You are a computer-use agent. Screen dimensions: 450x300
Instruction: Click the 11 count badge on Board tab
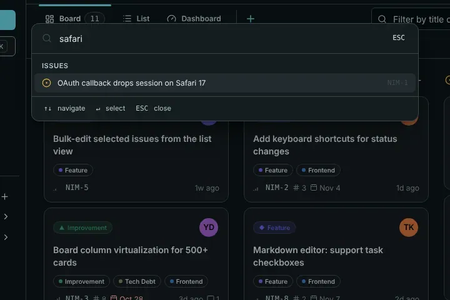pyautogui.click(x=94, y=19)
